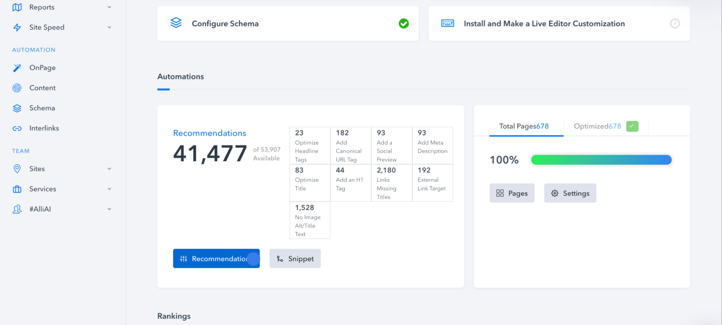Click the Sites location pin icon
The height and width of the screenshot is (325, 722).
point(17,169)
